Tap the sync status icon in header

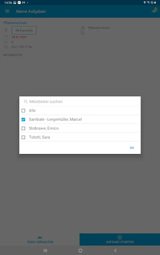click(x=154, y=10)
